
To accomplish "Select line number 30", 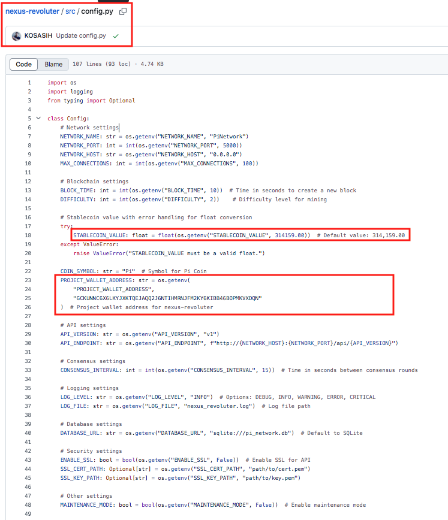I will pyautogui.click(x=28, y=343).
